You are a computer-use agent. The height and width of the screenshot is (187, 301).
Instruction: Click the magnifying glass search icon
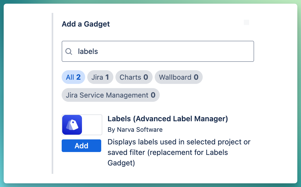[x=69, y=52]
